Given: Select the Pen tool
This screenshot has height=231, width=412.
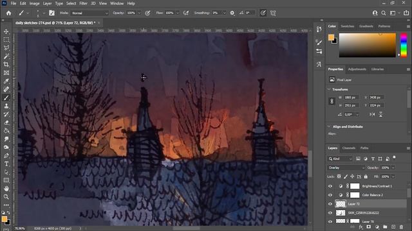Looking at the screenshot, I should point(6,155).
